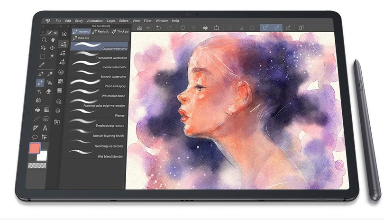Viewport: 384px width, 220px height.
Task: Select the Eraser tool
Action: (48, 92)
